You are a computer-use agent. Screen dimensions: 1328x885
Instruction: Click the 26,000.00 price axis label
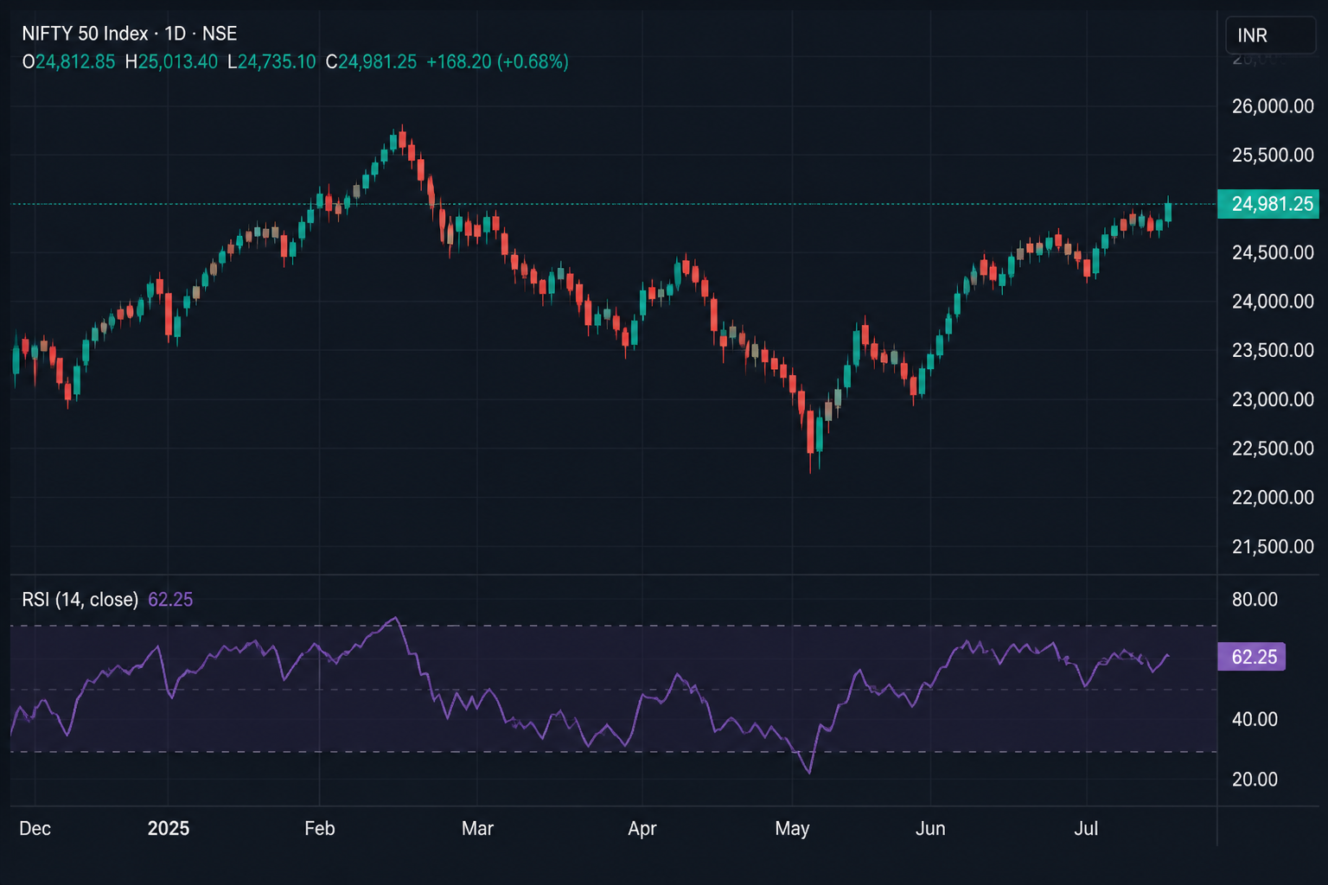tap(1273, 106)
